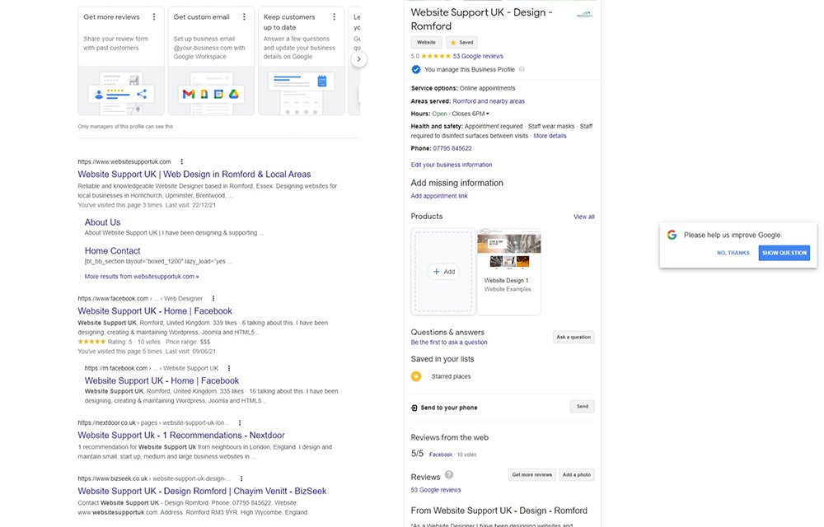Open Website Support UK Web Design in Romford result
The width and height of the screenshot is (824, 527).
pos(194,175)
